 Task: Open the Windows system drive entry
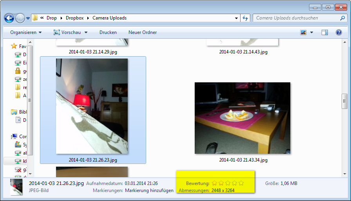click(x=21, y=144)
